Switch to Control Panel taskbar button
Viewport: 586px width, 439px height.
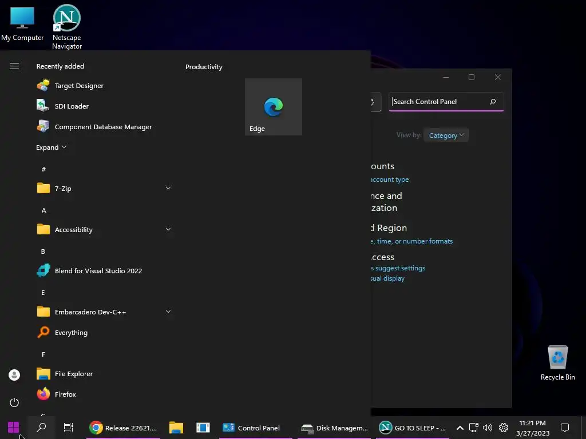pos(256,428)
